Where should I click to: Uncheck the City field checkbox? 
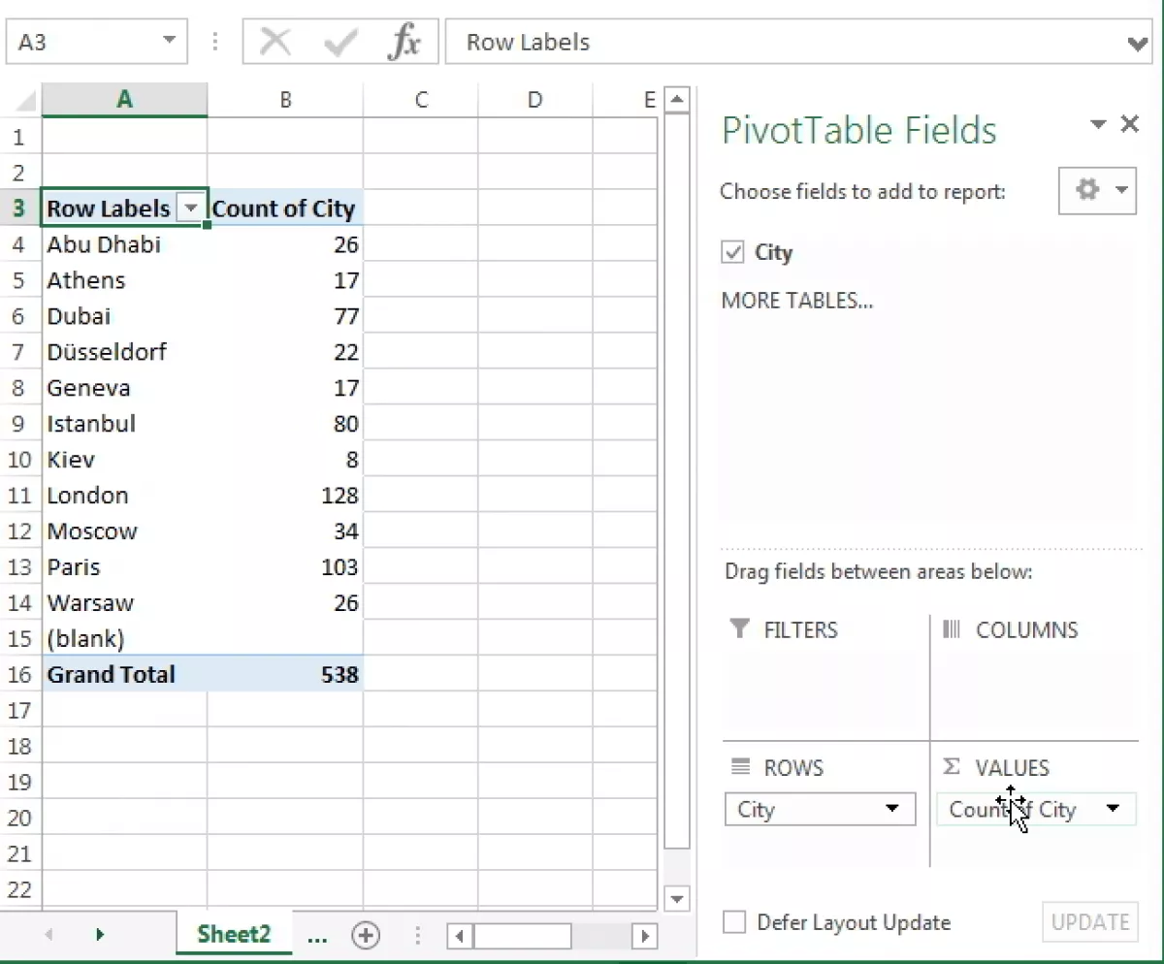tap(732, 251)
